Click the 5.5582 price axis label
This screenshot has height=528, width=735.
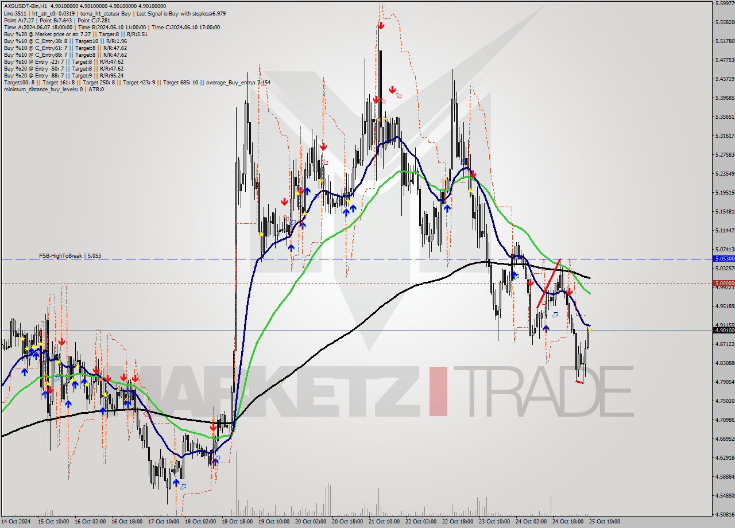click(x=725, y=22)
